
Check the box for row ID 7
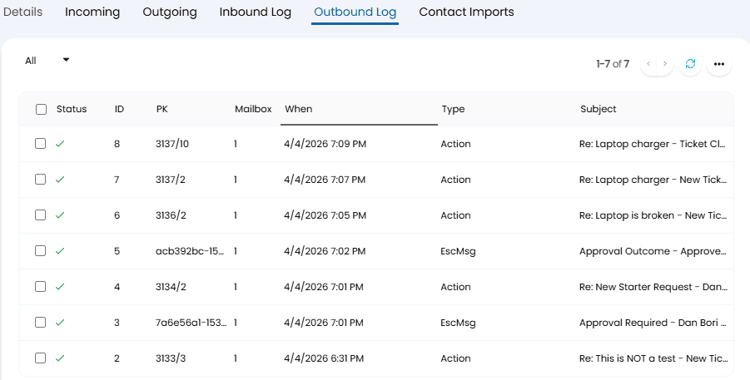point(41,180)
